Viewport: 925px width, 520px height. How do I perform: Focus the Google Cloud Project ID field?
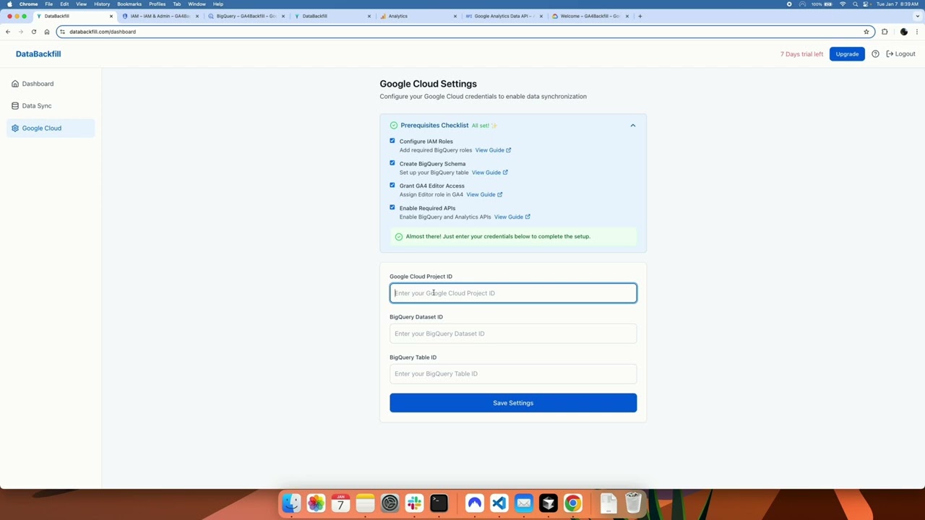click(513, 293)
